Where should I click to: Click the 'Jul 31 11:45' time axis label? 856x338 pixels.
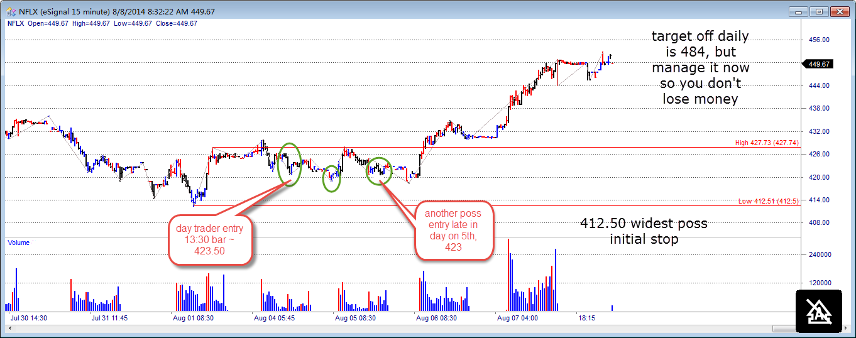110,319
